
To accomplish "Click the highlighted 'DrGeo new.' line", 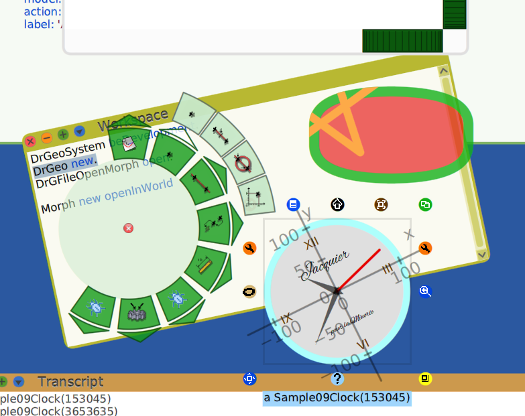I will tap(65, 165).
